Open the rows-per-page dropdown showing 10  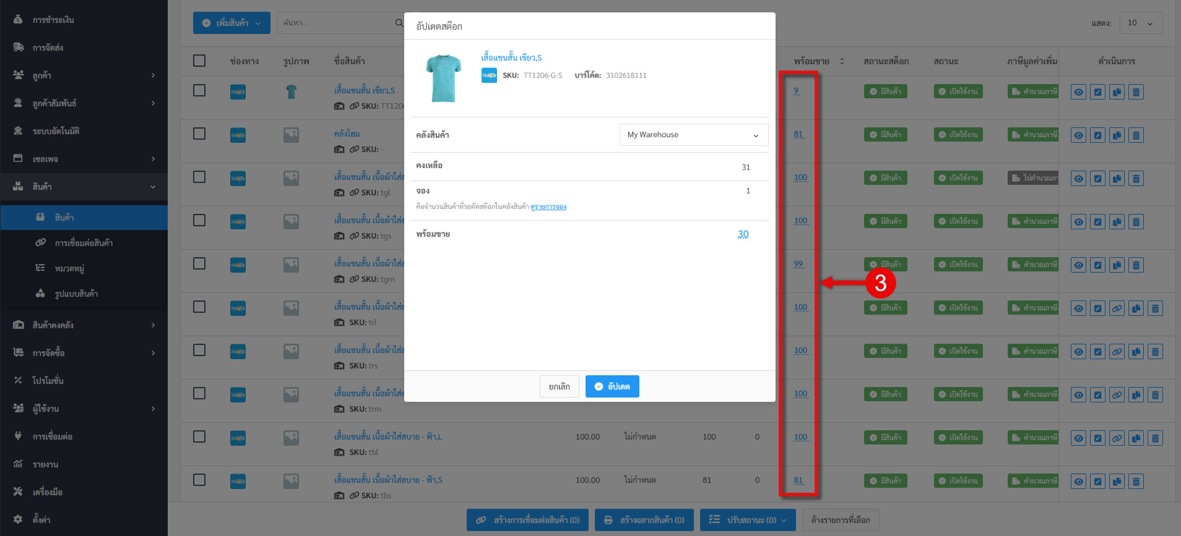click(1140, 23)
